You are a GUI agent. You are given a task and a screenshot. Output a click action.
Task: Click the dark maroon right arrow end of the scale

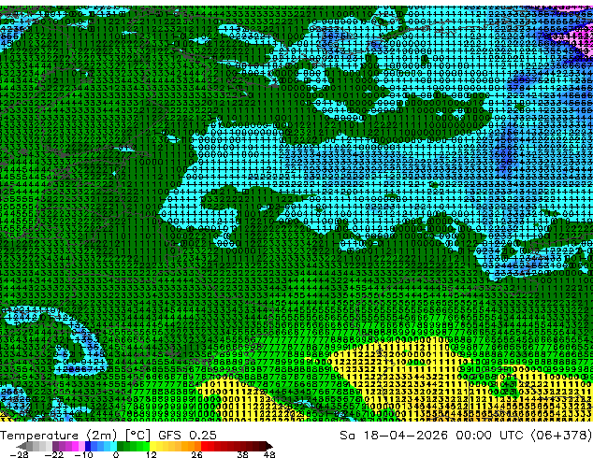(268, 446)
